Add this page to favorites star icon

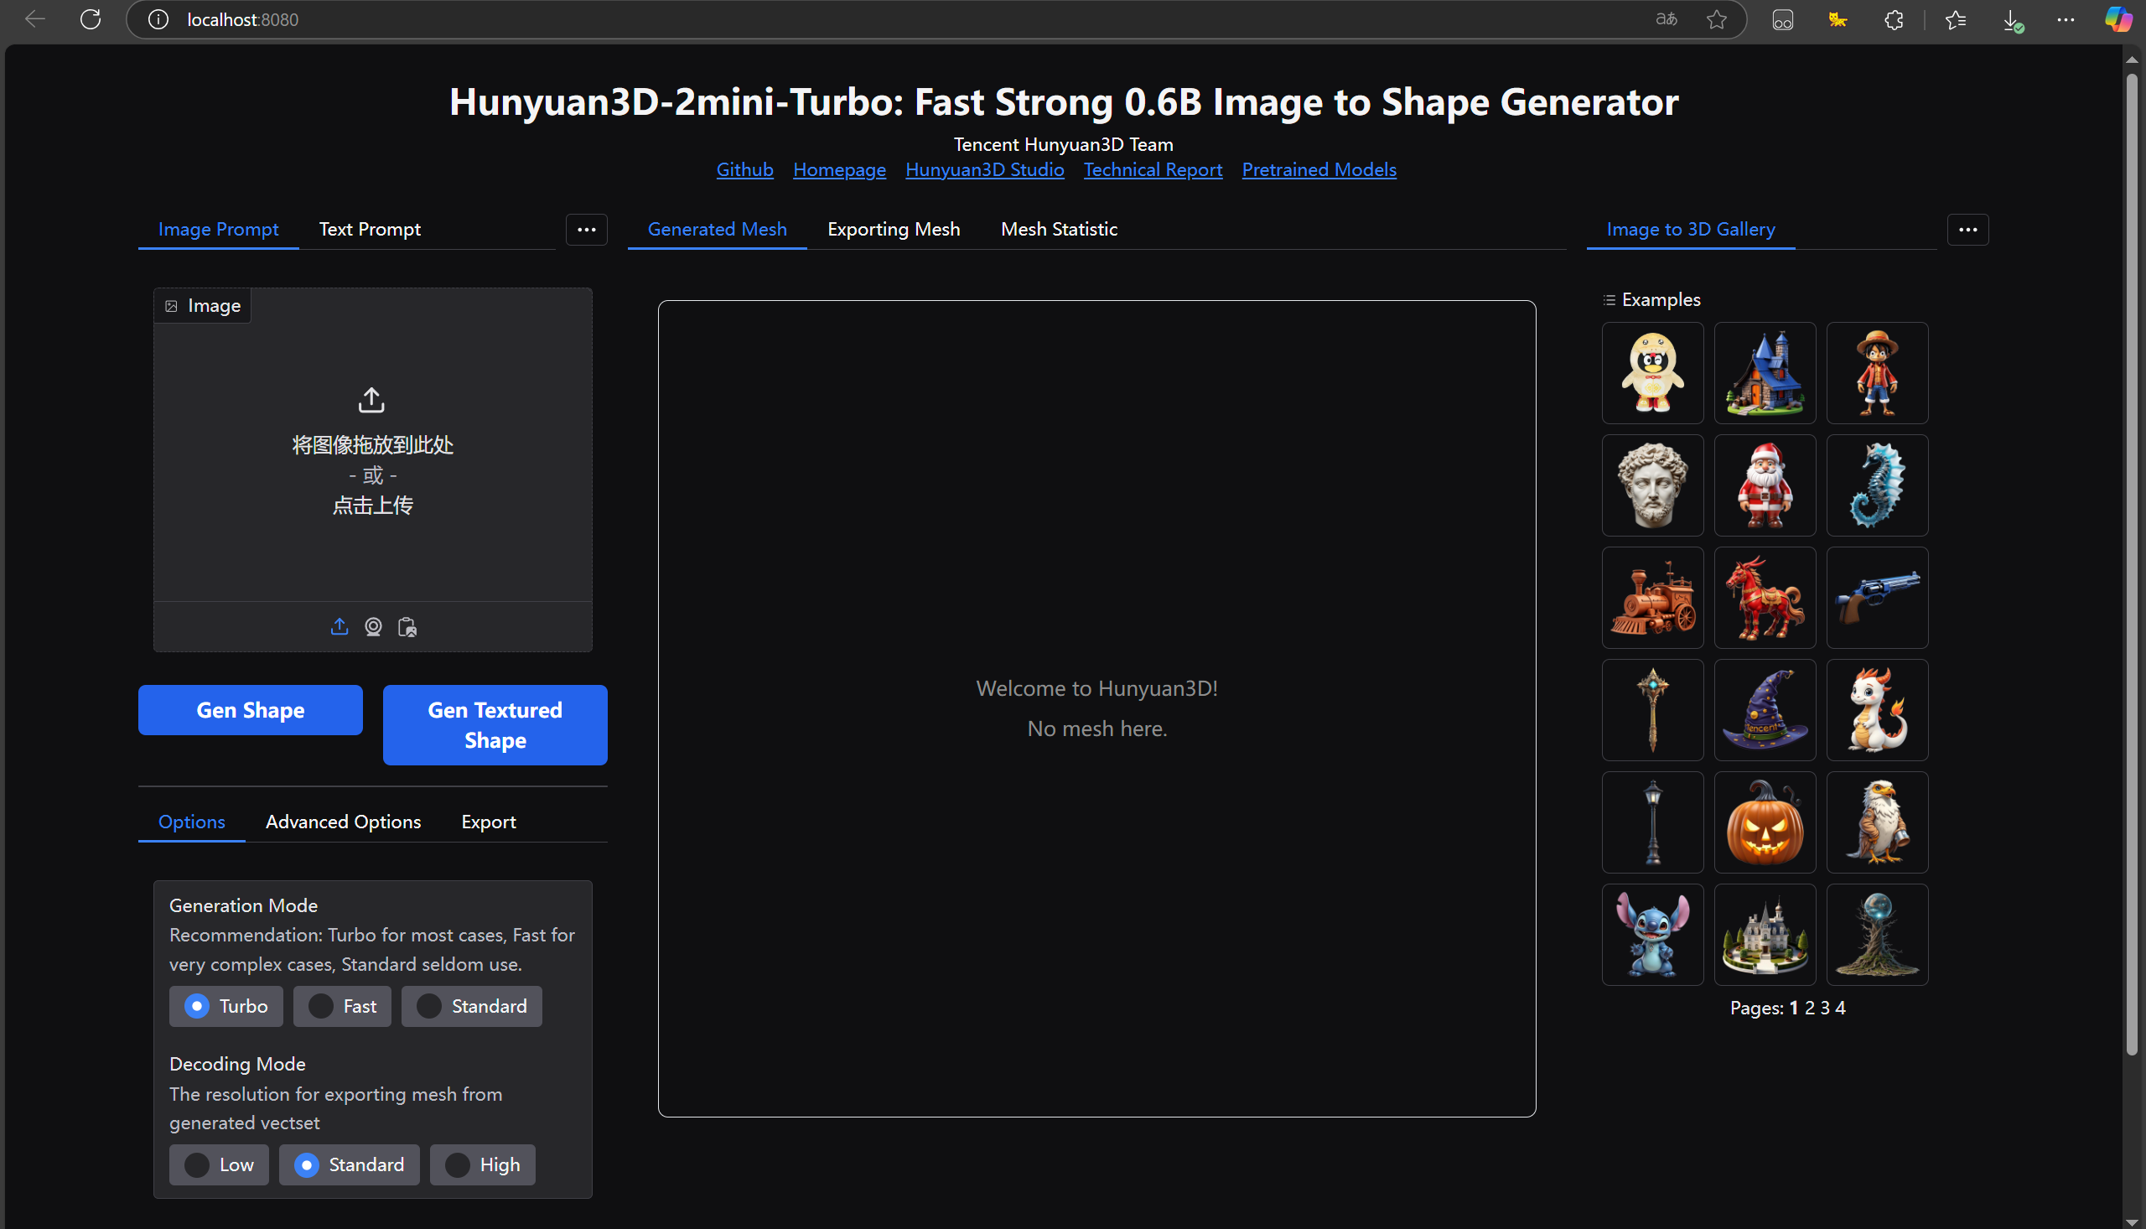point(1716,19)
